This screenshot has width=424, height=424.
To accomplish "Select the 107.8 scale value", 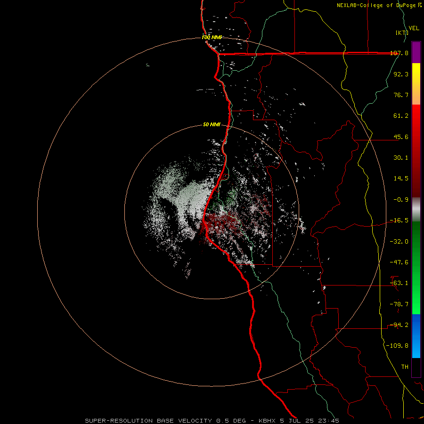I will (x=399, y=53).
